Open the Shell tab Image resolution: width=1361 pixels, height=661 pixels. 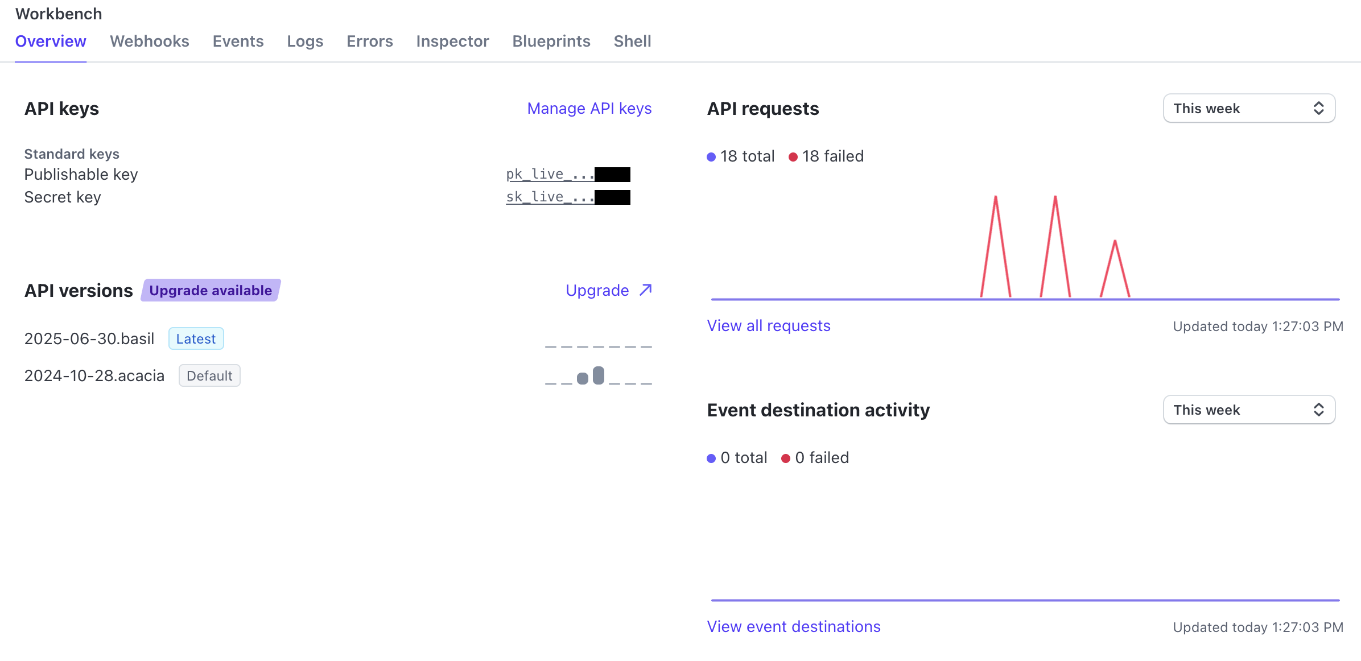tap(632, 42)
